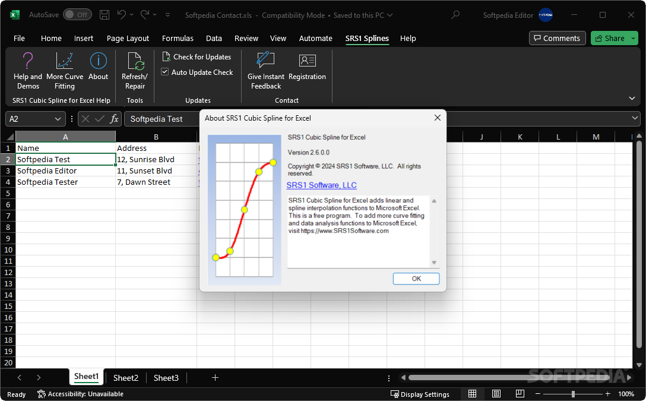Select row 5 header

click(x=8, y=193)
